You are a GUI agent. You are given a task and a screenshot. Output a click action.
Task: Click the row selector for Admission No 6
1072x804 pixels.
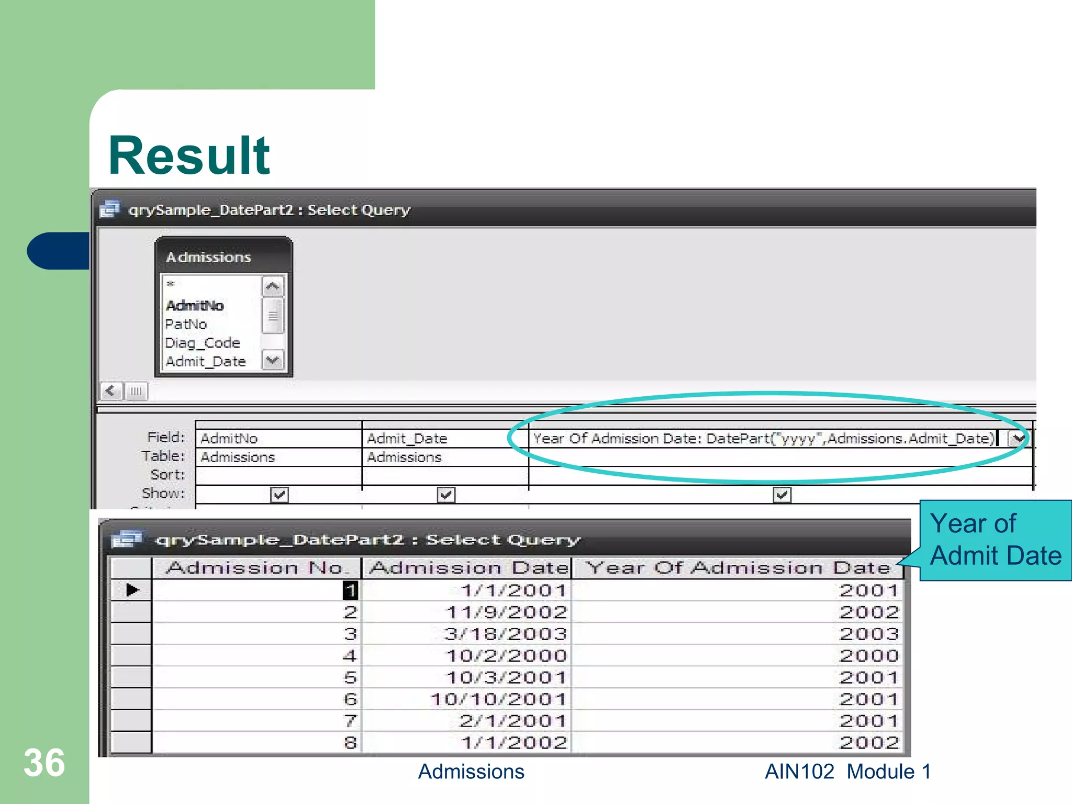[x=131, y=699]
